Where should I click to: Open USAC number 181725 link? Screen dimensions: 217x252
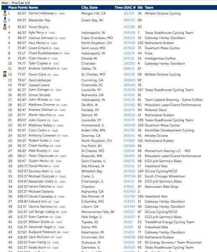click(129, 13)
